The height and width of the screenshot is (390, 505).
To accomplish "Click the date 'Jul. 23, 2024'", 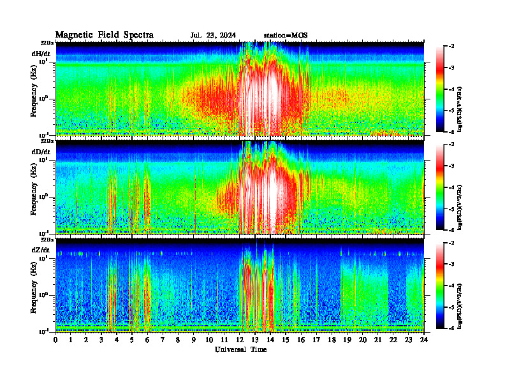I will (213, 36).
